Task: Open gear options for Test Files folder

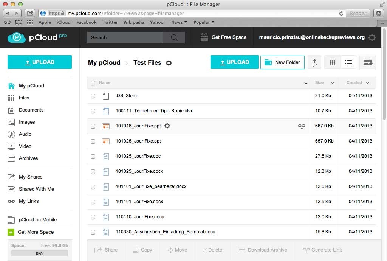Action: [x=169, y=63]
